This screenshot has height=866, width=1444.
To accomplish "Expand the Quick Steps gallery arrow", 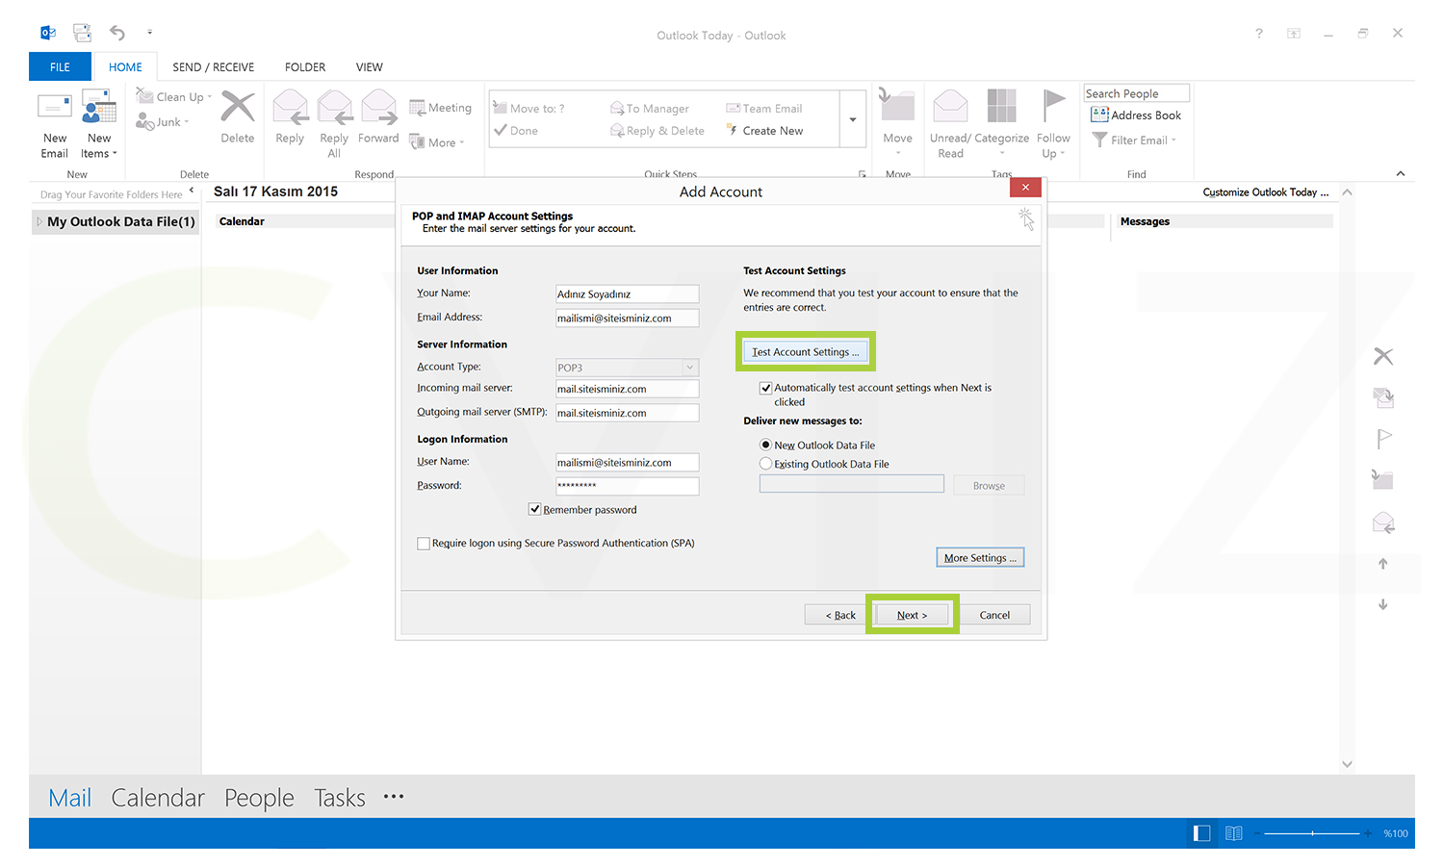I will pyautogui.click(x=853, y=119).
